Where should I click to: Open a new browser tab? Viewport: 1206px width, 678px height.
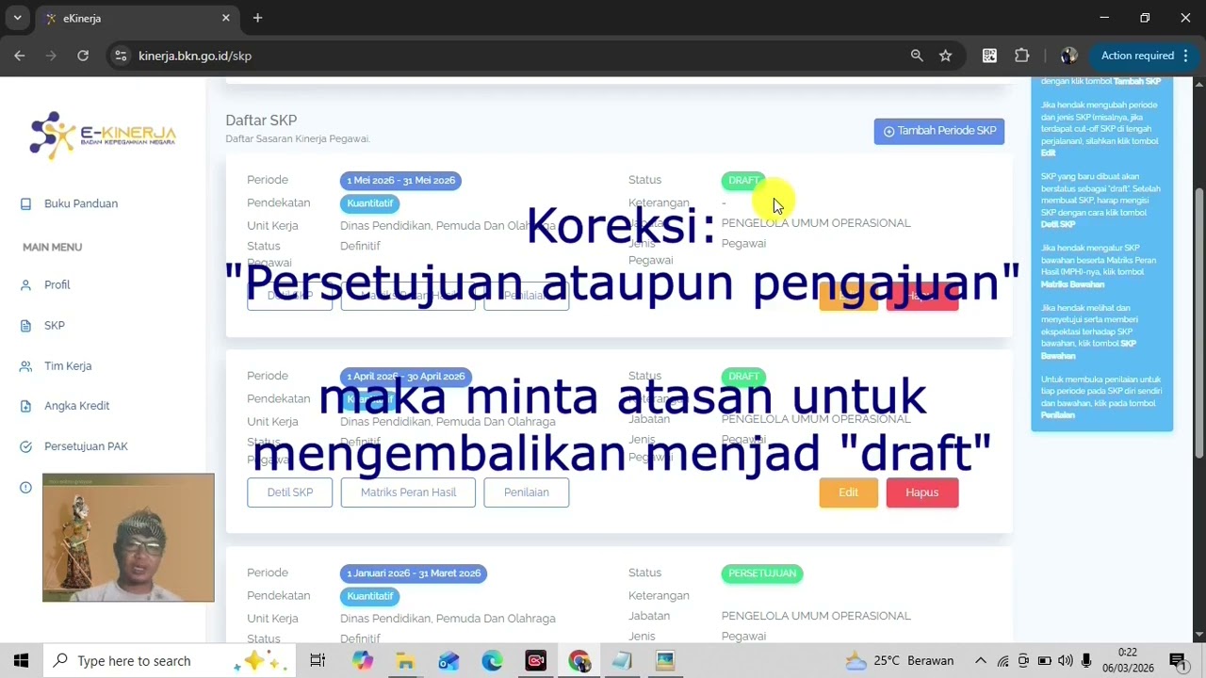[257, 18]
